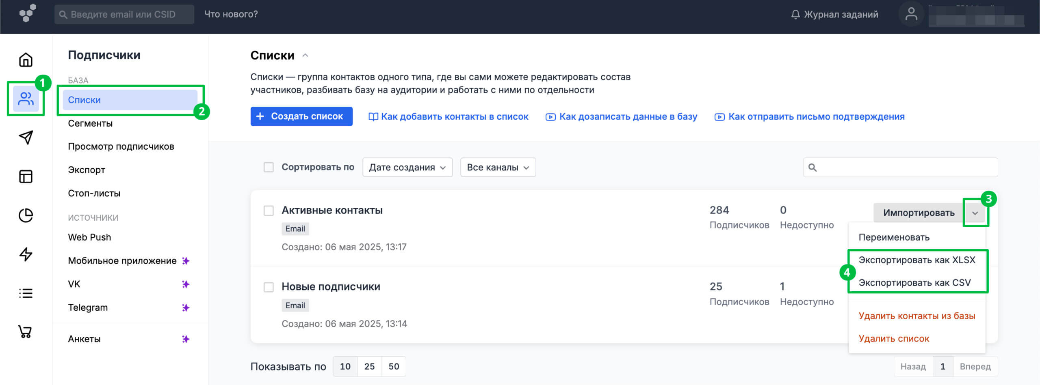Open VK source item
The width and height of the screenshot is (1040, 385).
(x=74, y=284)
